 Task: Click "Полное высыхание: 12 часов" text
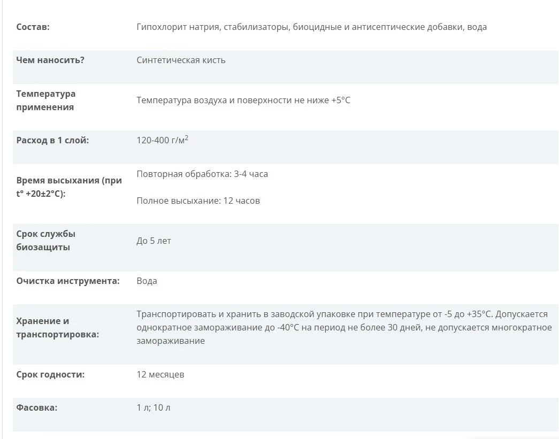click(x=198, y=201)
